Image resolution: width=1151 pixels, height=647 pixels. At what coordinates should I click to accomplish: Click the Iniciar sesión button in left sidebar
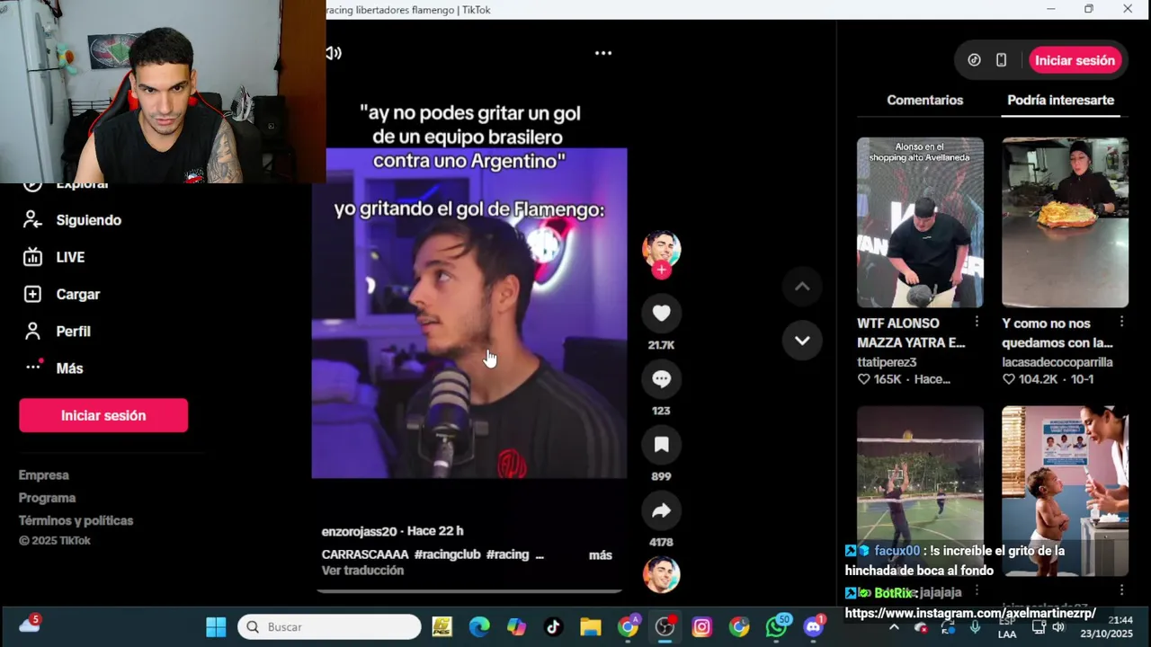click(x=103, y=415)
